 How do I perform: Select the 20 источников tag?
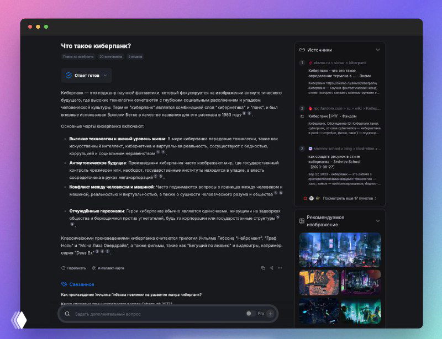[x=111, y=56]
